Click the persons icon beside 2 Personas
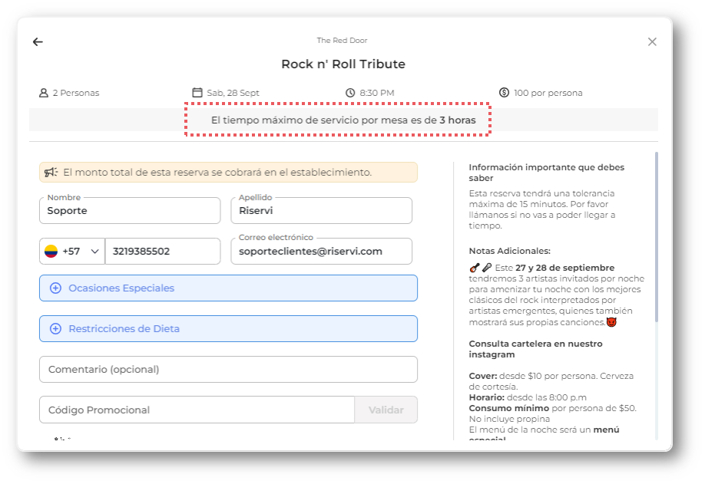Screen dimensions: 705x484 pyautogui.click(x=44, y=93)
